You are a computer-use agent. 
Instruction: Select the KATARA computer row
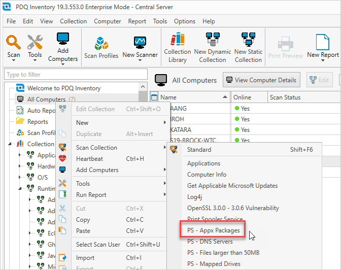(181, 129)
